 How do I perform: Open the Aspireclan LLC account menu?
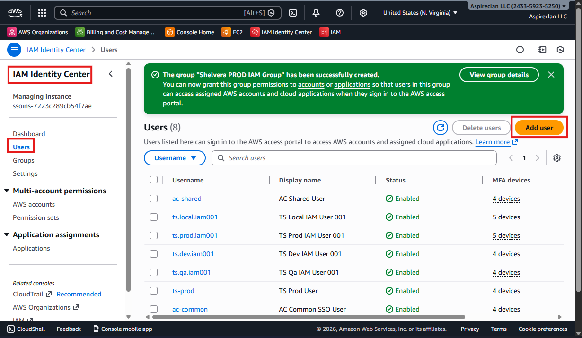tap(518, 6)
